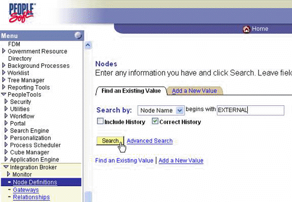Open Node Definitions menu link
Screen dimensions: 292x202
[x=35, y=182]
